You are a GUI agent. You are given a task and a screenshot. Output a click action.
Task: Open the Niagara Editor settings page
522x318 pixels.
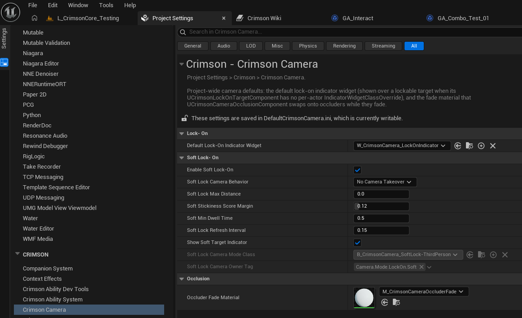[x=41, y=63]
